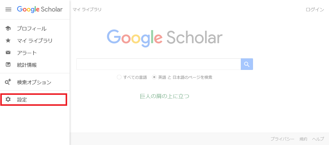Open the プライバシー footer link
329x145 pixels.
click(x=282, y=139)
